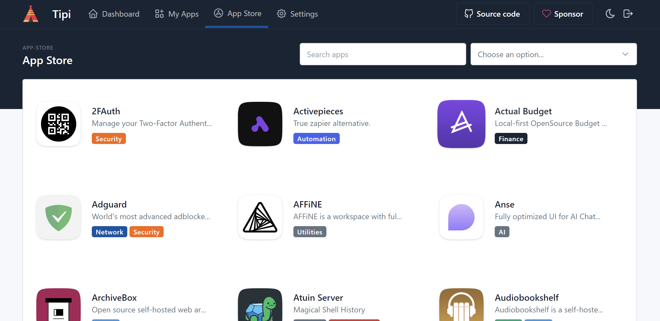Click the Source code button

tap(493, 14)
